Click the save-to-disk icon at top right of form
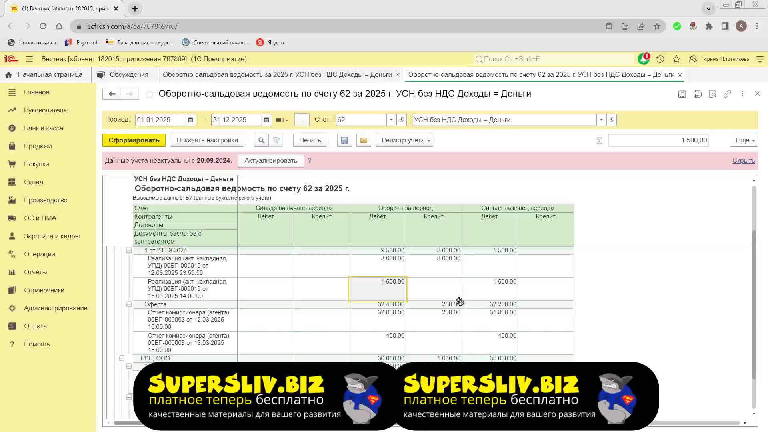Image resolution: width=768 pixels, height=432 pixels. pos(682,94)
